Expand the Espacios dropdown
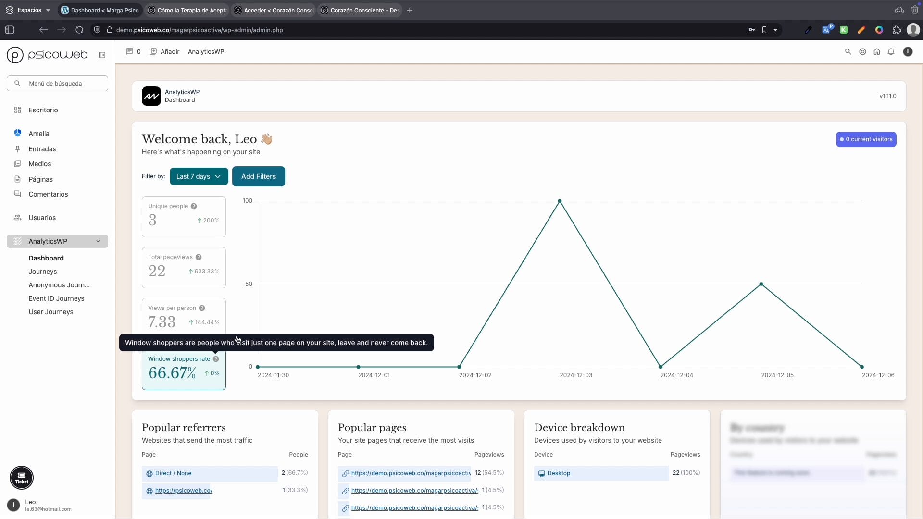The image size is (923, 519). (x=30, y=10)
